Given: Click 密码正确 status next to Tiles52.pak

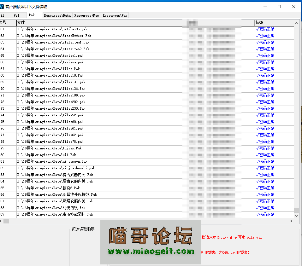Looking at the screenshot, I should pos(266,115).
